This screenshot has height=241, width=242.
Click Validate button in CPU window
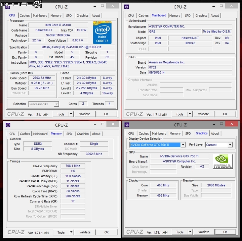coord(85,114)
